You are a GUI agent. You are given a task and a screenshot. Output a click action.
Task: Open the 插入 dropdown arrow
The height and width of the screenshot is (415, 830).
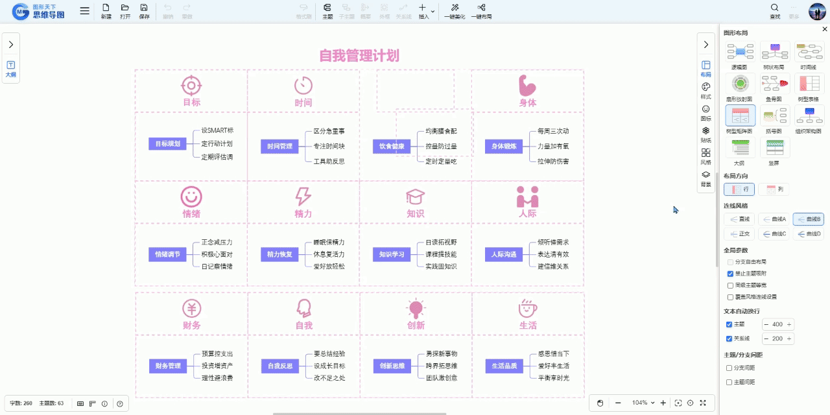(433, 11)
